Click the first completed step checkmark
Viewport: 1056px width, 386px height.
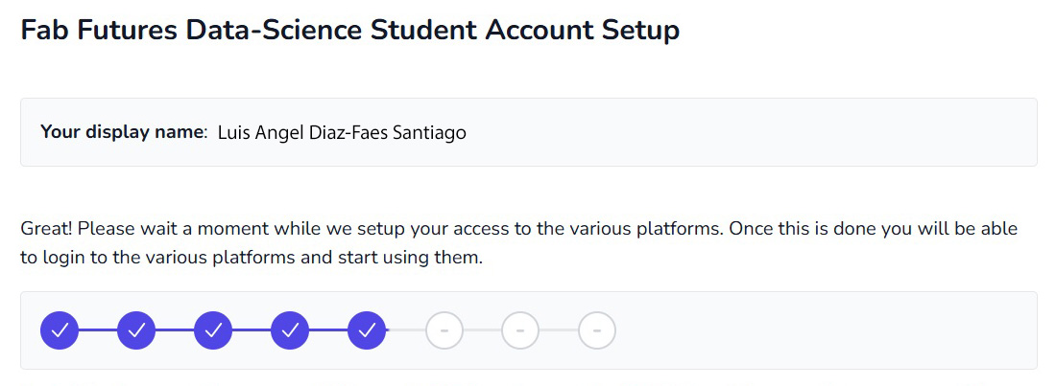(60, 330)
